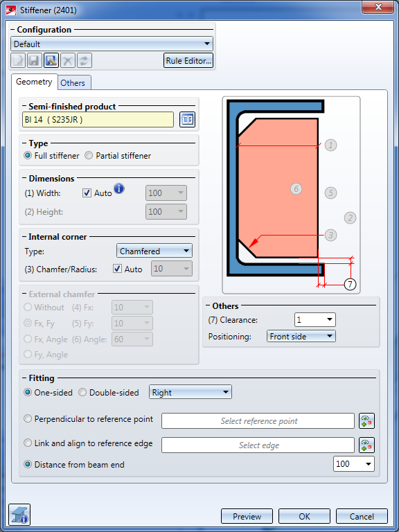Select Link and align to reference edge
The image size is (399, 532).
click(88, 443)
